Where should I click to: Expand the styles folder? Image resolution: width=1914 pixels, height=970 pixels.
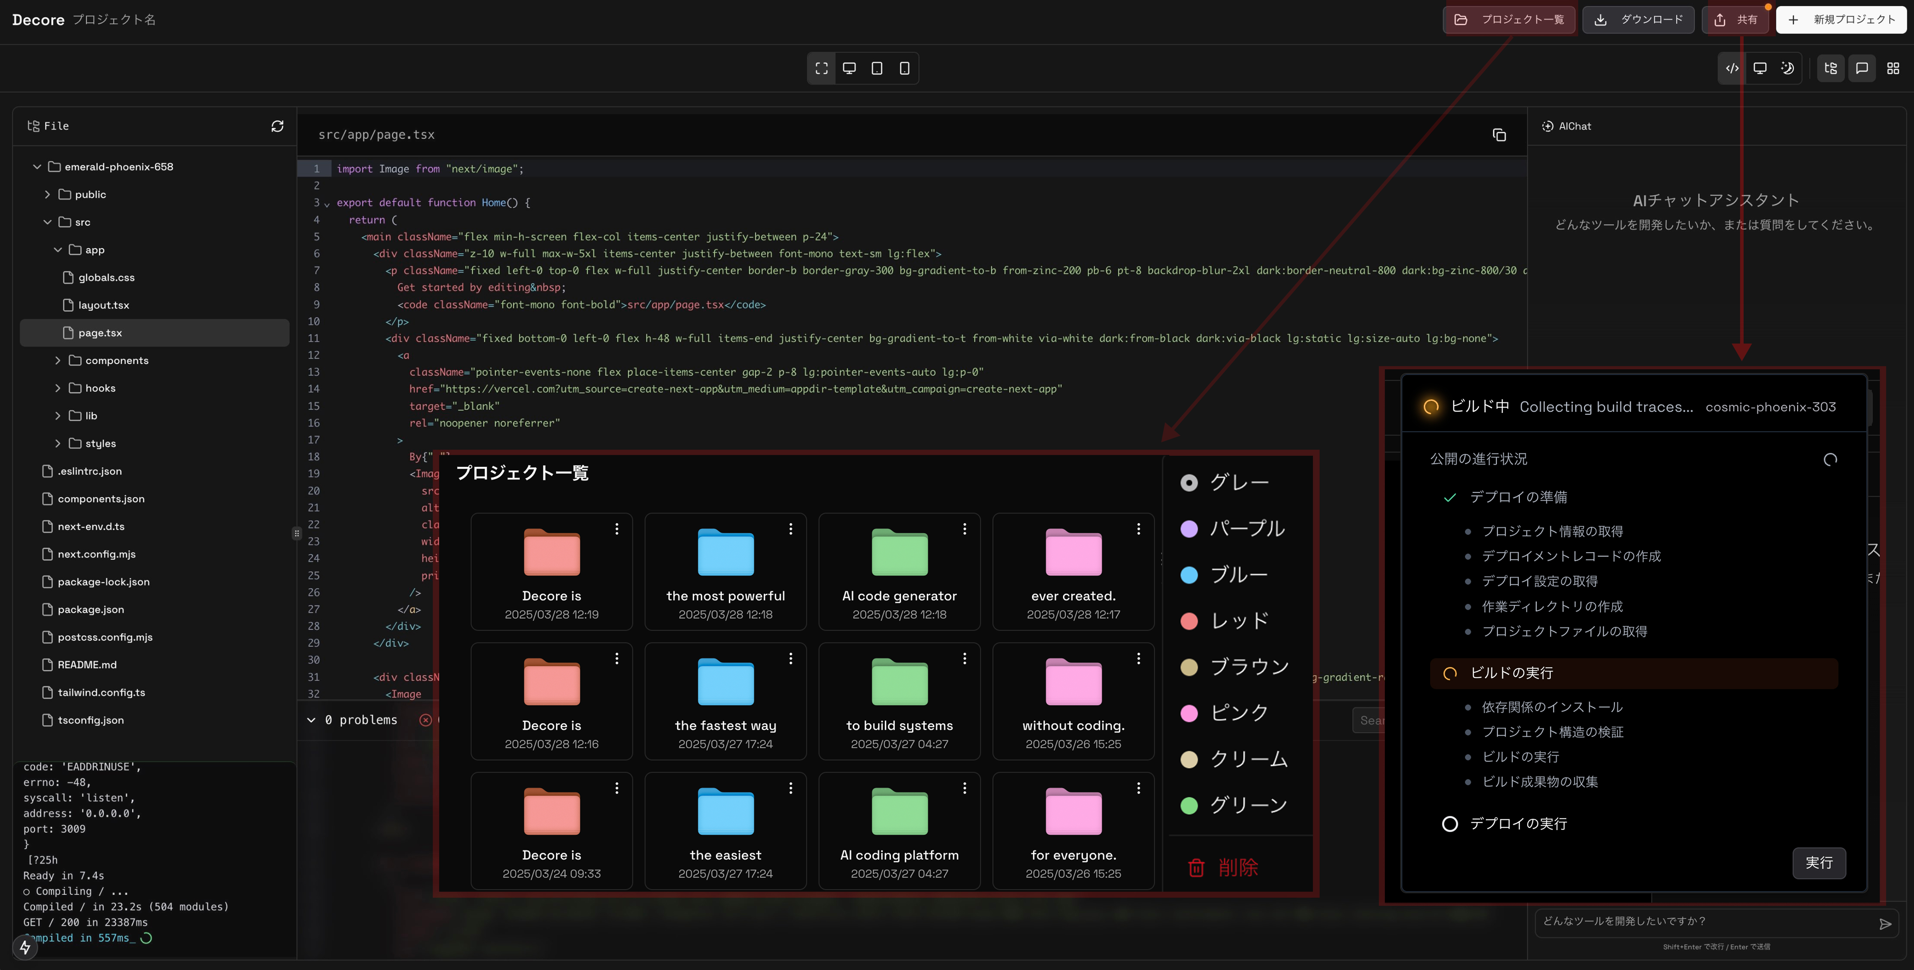click(58, 443)
